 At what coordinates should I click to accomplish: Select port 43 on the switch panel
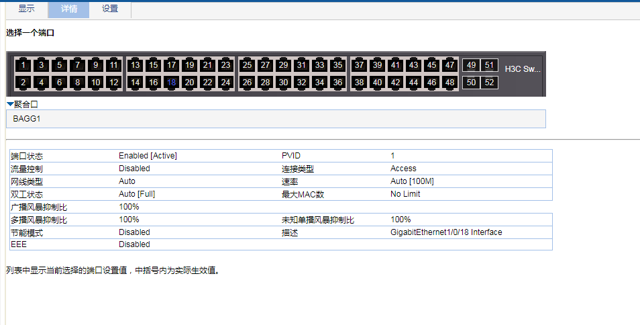(x=413, y=65)
